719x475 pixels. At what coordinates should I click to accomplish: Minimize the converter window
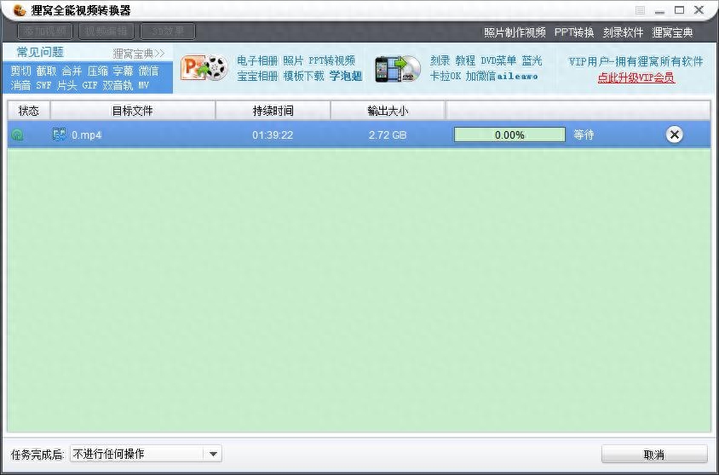(659, 10)
